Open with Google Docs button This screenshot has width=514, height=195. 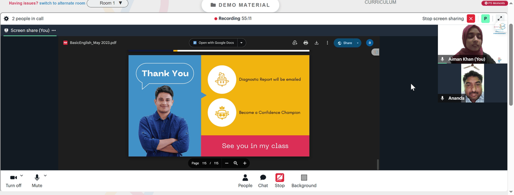pos(213,43)
